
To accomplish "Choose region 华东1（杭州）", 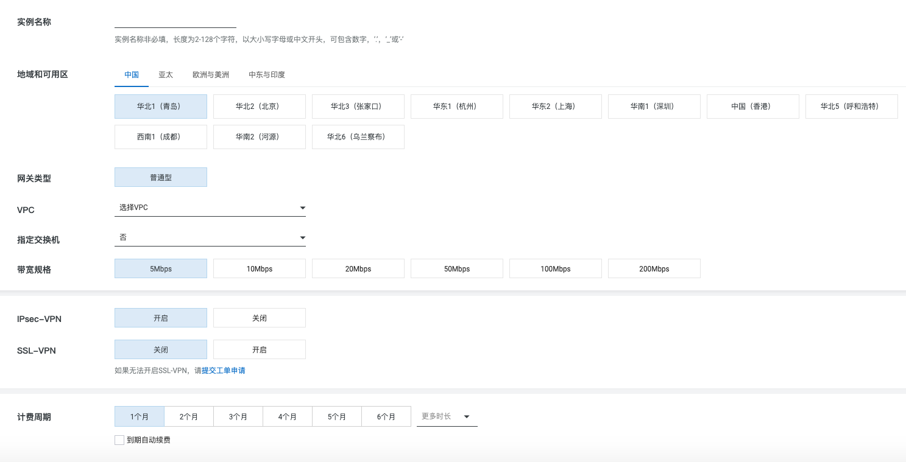I will pyautogui.click(x=457, y=107).
